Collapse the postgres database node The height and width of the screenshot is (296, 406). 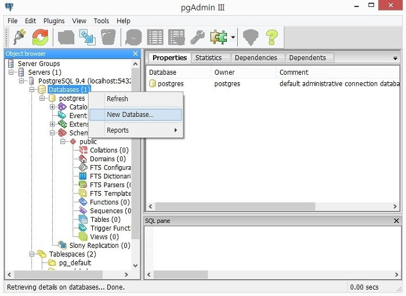pos(42,98)
